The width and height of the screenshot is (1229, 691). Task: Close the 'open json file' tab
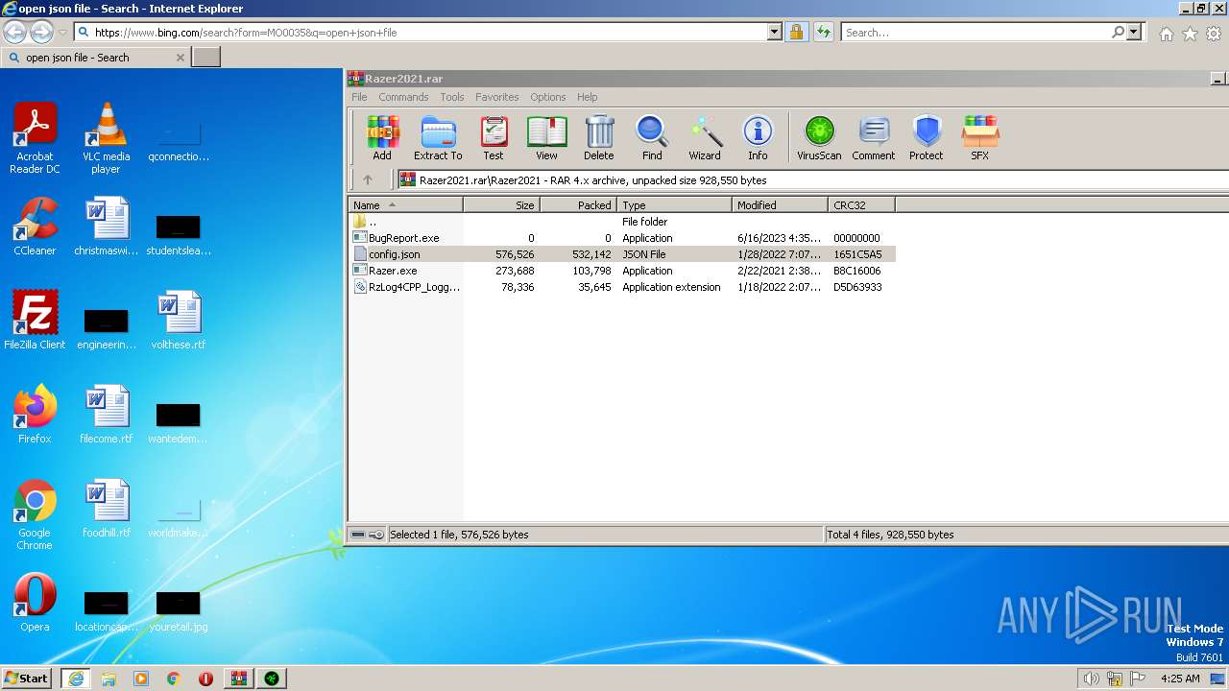(x=181, y=58)
